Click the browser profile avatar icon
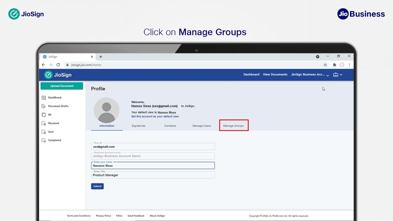This screenshot has height=221, width=393. pyautogui.click(x=342, y=65)
